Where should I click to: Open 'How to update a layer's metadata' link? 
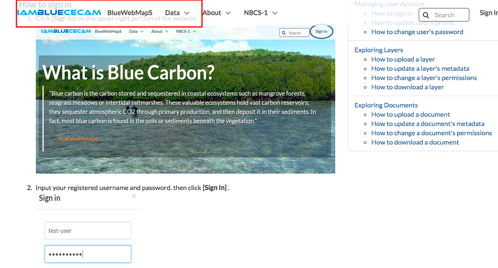coord(420,68)
